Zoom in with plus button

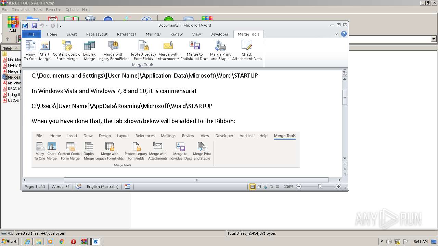(338, 187)
